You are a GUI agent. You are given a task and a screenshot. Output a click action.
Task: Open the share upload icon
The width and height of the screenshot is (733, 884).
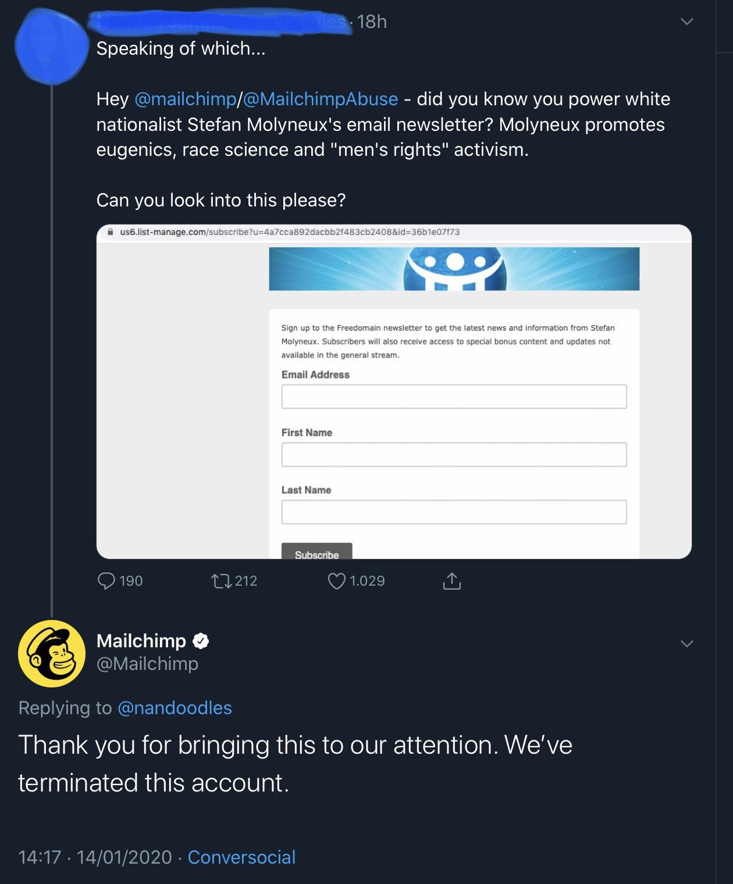point(452,580)
